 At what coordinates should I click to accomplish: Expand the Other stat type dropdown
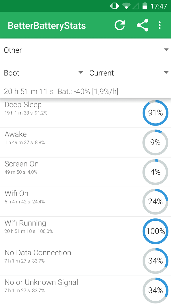(85, 50)
